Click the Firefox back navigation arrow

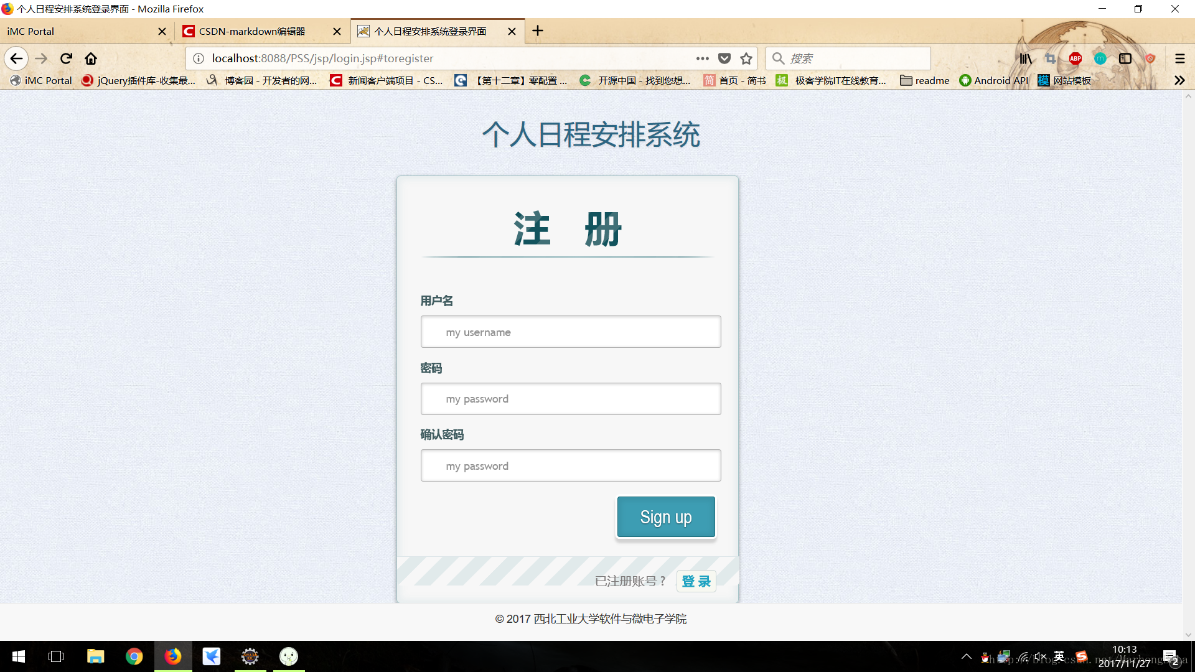click(16, 58)
